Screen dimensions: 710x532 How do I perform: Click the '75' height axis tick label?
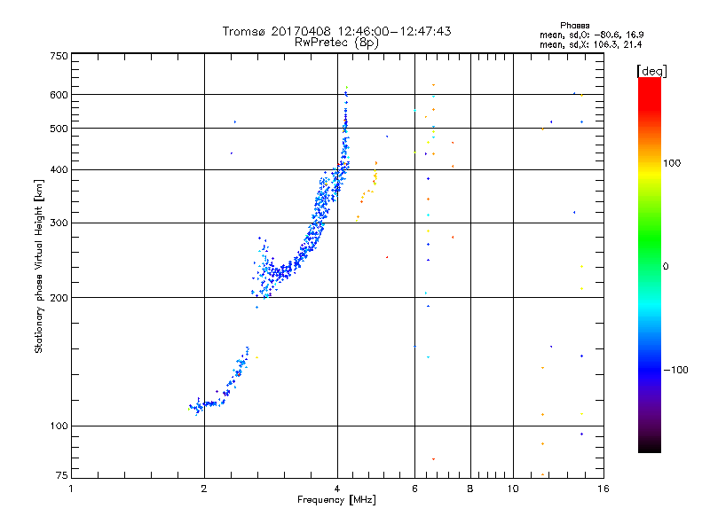(x=62, y=475)
